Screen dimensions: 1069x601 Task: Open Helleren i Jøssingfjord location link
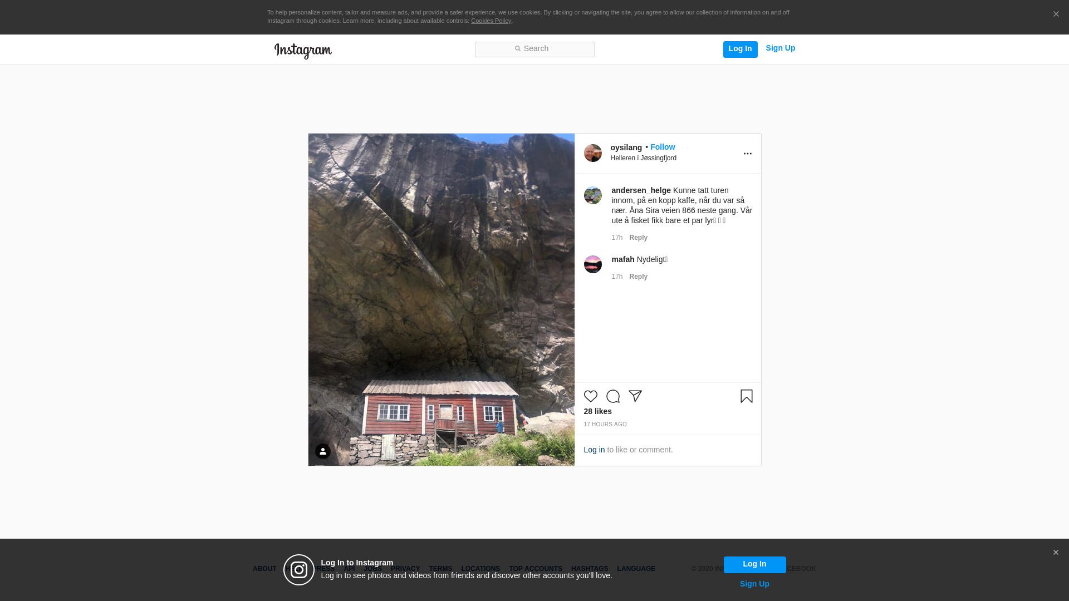tap(643, 158)
